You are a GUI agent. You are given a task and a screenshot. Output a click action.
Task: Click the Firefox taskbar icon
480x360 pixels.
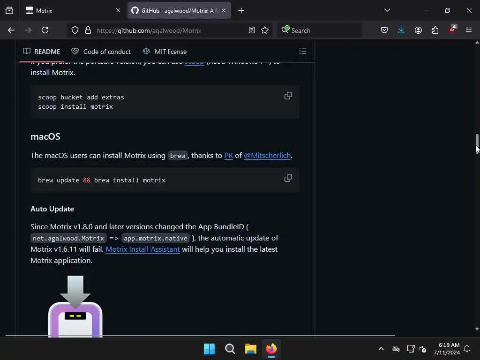click(271, 349)
